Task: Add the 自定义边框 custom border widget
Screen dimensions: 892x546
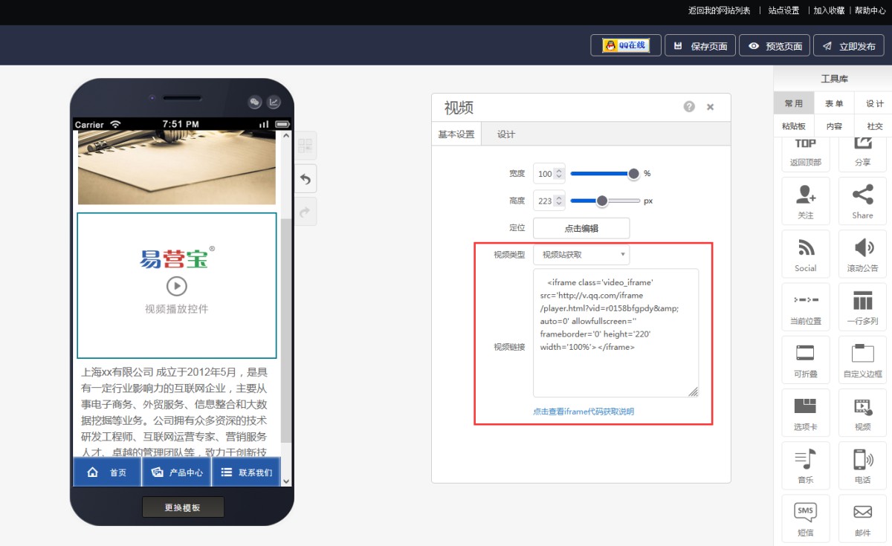Action: click(862, 360)
